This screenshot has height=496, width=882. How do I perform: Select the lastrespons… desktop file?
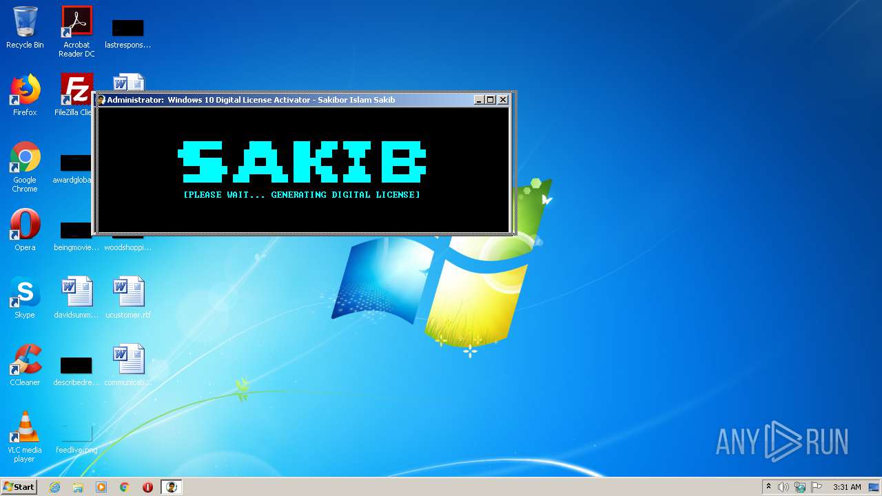click(128, 34)
